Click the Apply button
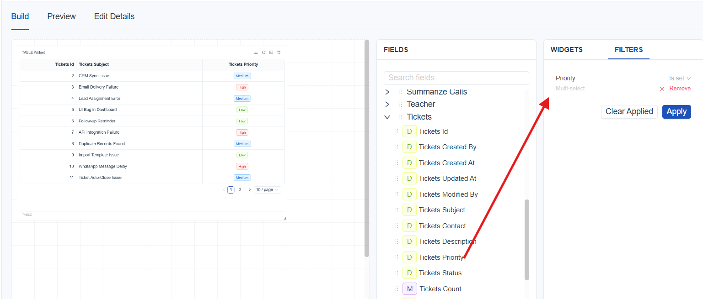This screenshot has height=299, width=703. (676, 112)
